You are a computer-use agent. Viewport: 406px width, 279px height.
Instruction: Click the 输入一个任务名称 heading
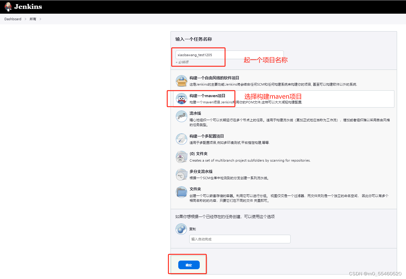[x=194, y=39]
